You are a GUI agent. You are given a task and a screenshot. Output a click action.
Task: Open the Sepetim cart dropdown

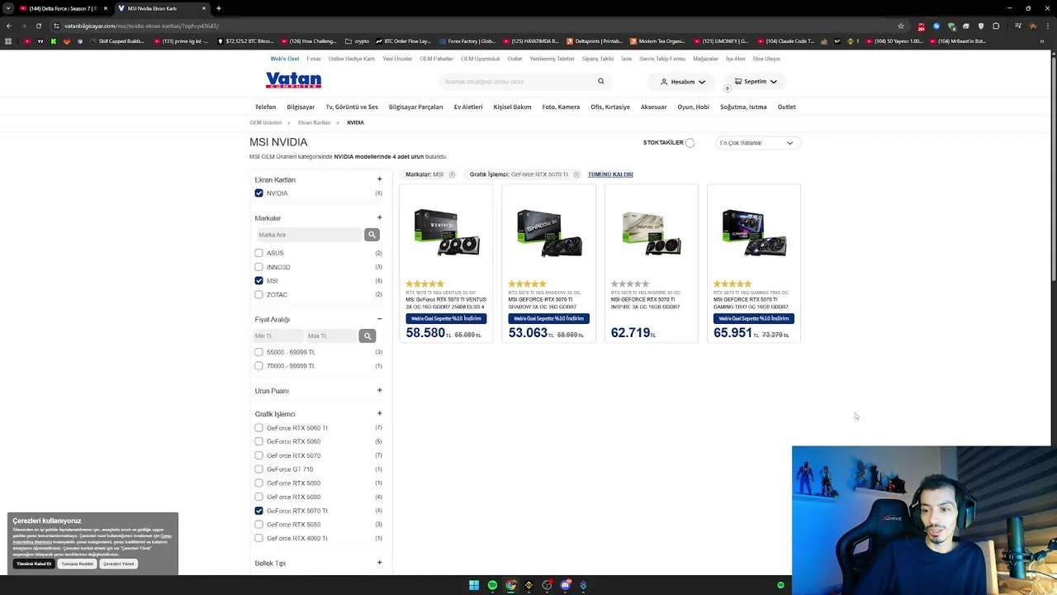(x=756, y=82)
